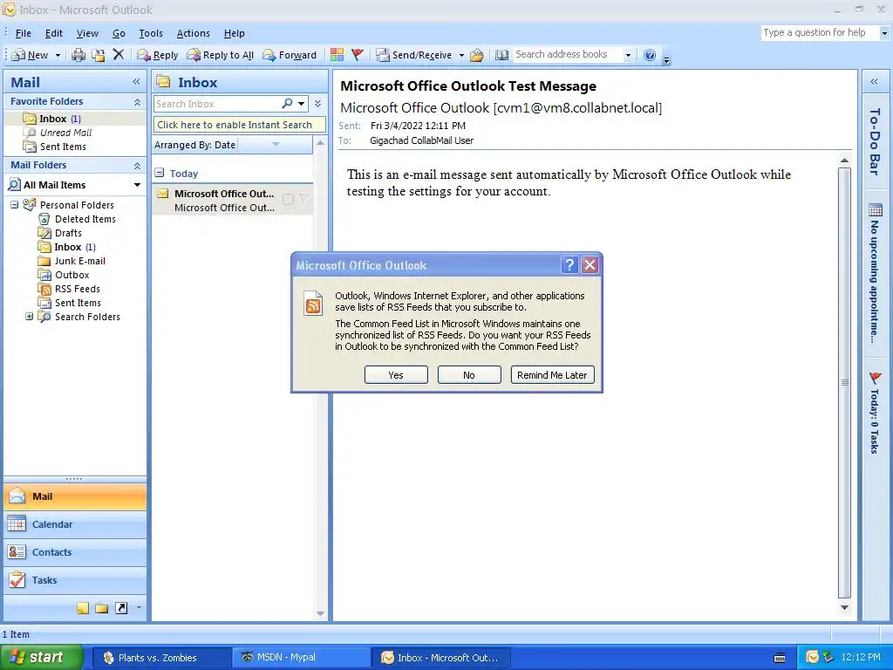Expand the Search Folders tree node

point(29,316)
